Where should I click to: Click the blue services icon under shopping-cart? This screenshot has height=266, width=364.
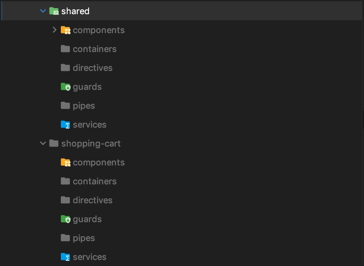pos(66,257)
